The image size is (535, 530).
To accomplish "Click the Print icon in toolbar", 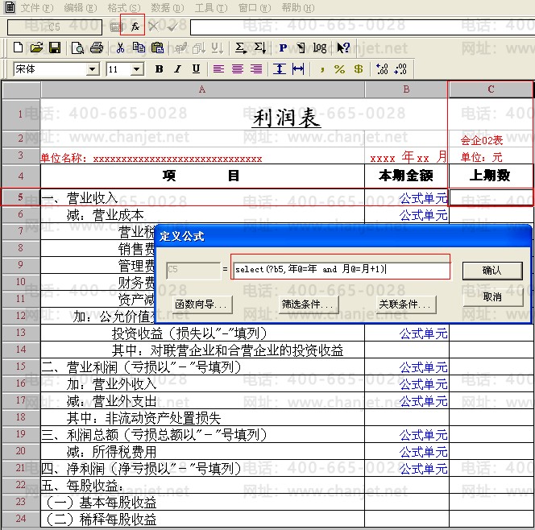I will pyautogui.click(x=96, y=48).
